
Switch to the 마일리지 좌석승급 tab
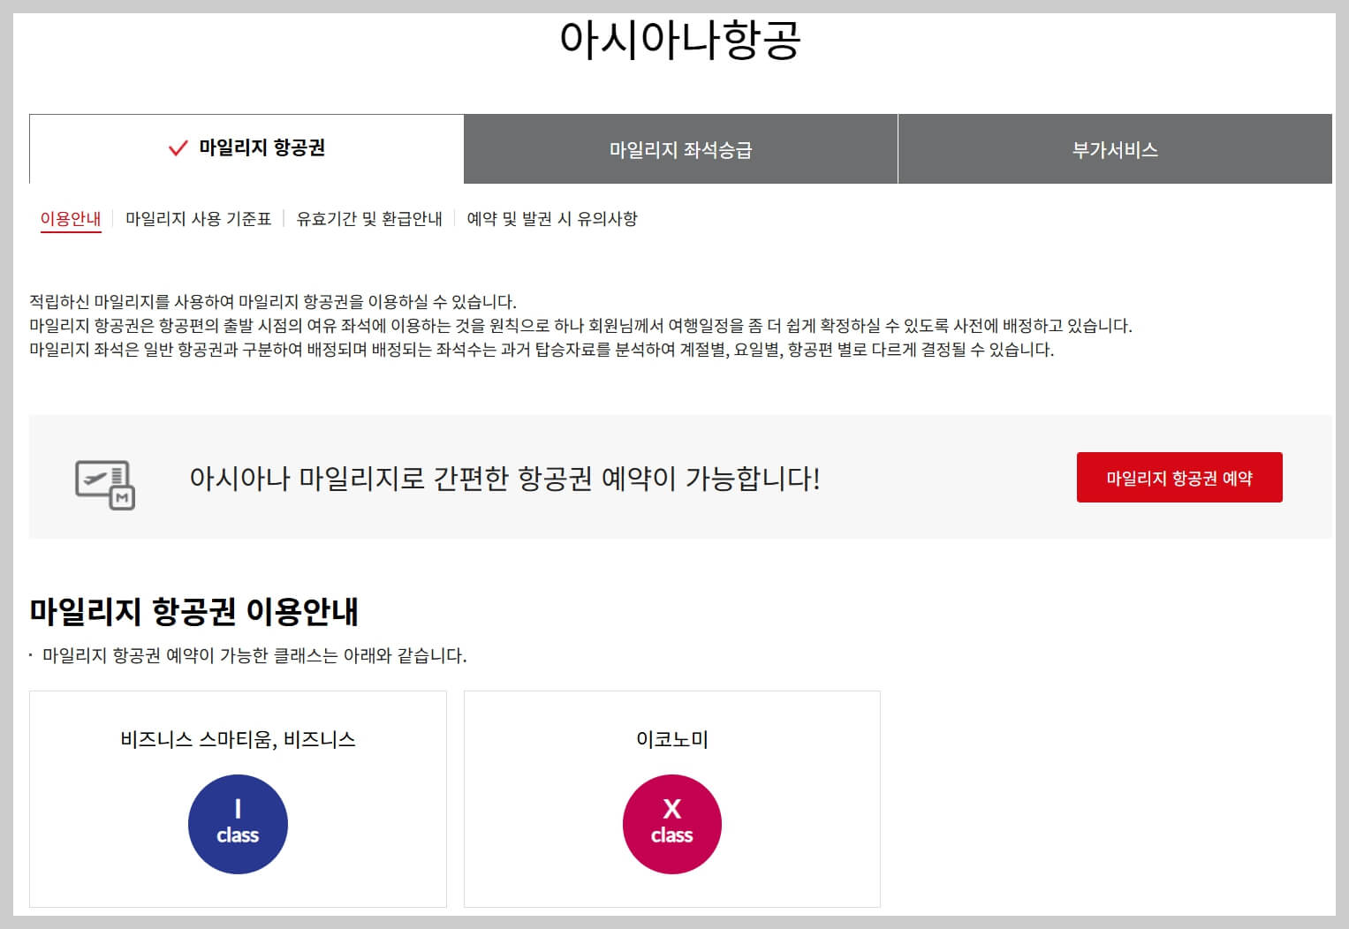pyautogui.click(x=680, y=148)
